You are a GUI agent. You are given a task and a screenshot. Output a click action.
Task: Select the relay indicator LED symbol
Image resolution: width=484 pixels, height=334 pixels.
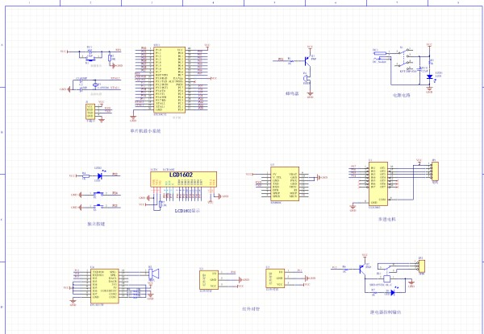click(x=393, y=293)
